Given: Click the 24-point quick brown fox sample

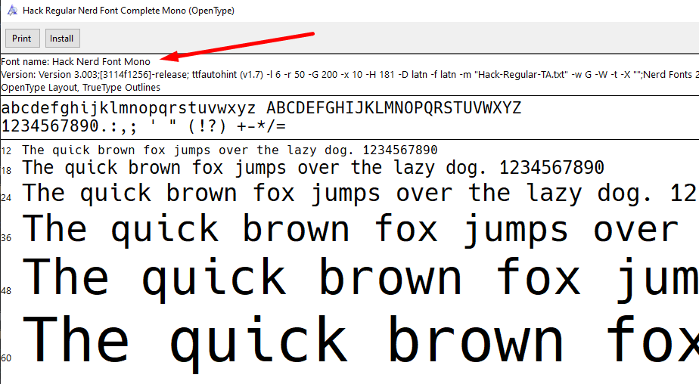Looking at the screenshot, I should [359, 194].
